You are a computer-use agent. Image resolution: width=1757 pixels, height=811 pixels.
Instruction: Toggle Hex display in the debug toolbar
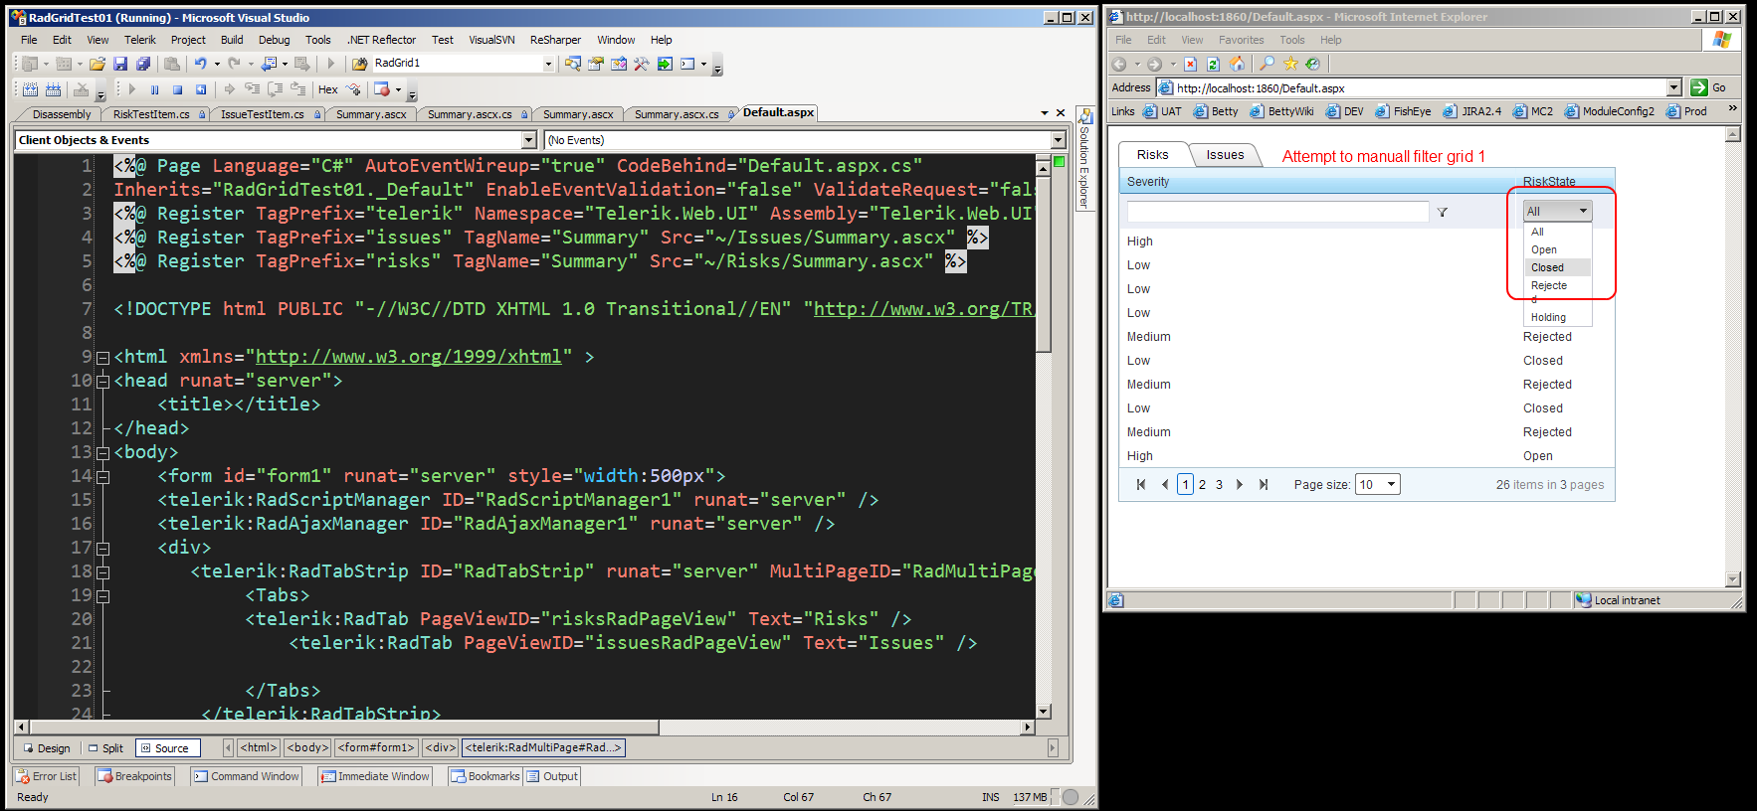(328, 89)
